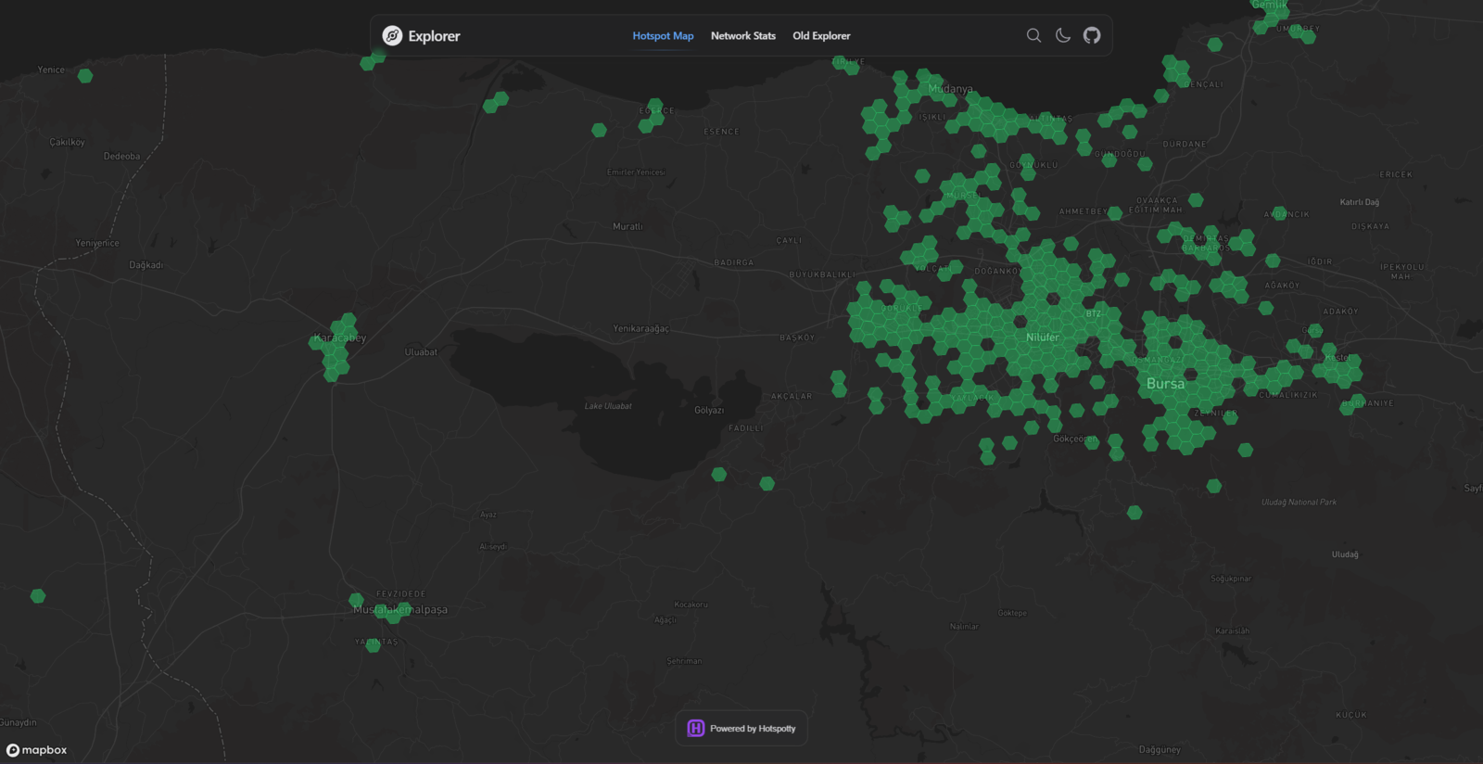
Task: Select hexagon near Yalıntaş village
Action: 373,645
